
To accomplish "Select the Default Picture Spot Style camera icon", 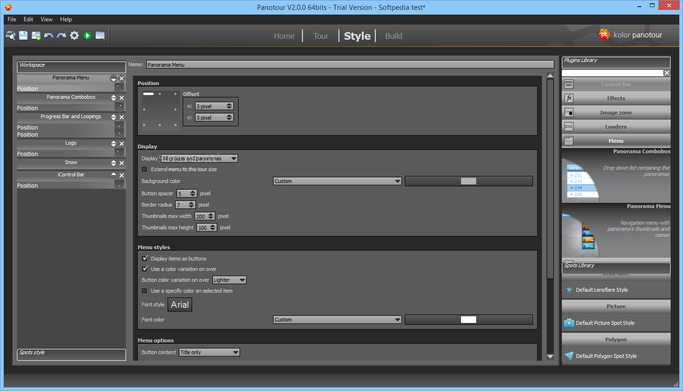I will pyautogui.click(x=569, y=323).
